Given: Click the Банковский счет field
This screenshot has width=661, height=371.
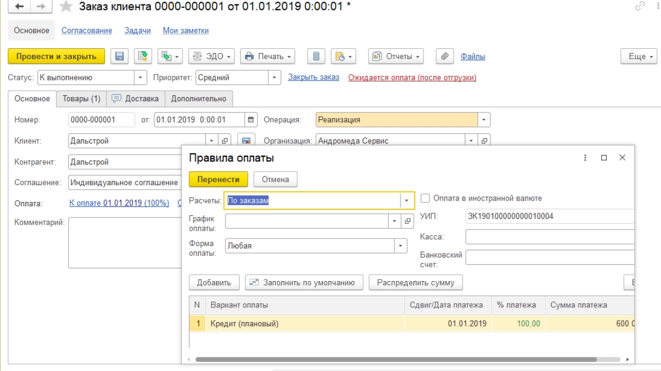Looking at the screenshot, I should 550,258.
